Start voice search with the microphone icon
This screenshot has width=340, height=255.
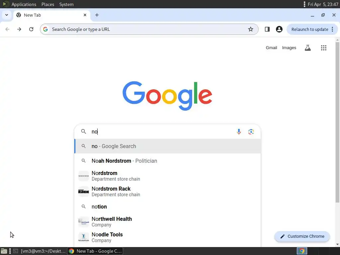[239, 131]
